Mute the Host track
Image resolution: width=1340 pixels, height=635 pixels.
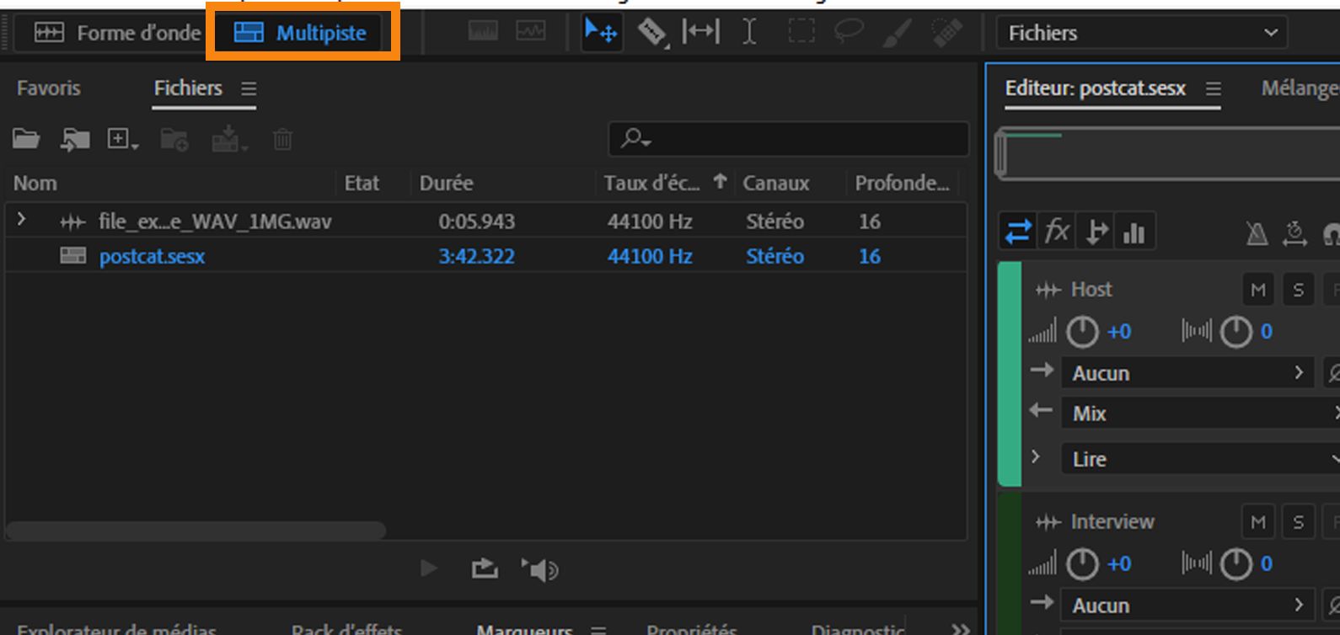[x=1258, y=290]
